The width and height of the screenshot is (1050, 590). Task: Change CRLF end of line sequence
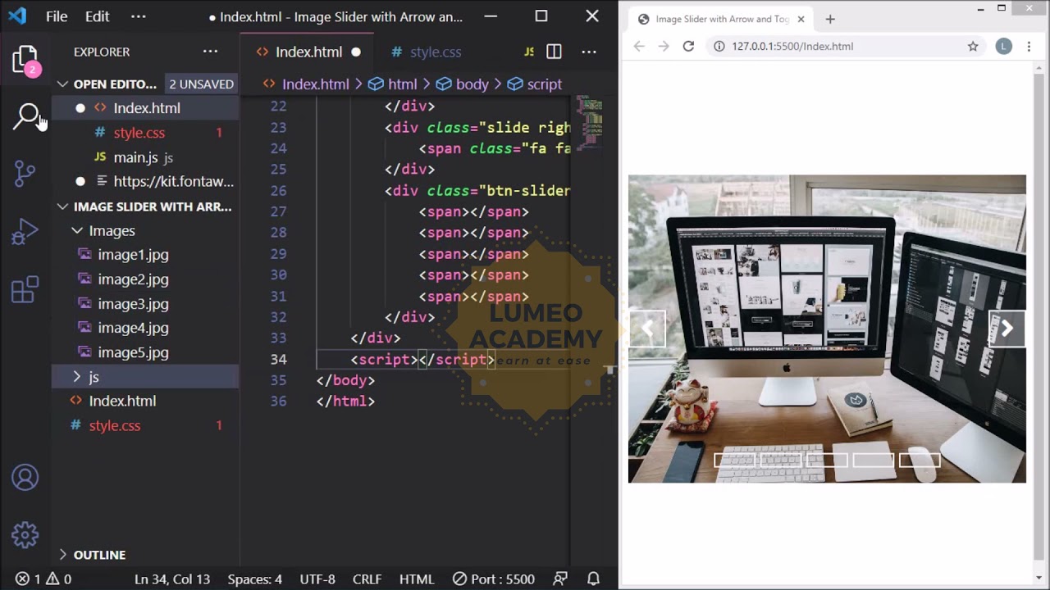[x=367, y=579]
